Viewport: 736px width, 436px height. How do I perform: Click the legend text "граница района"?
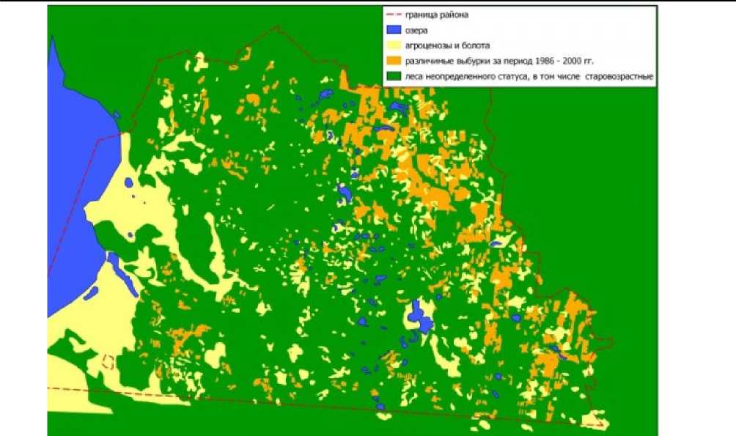point(436,15)
